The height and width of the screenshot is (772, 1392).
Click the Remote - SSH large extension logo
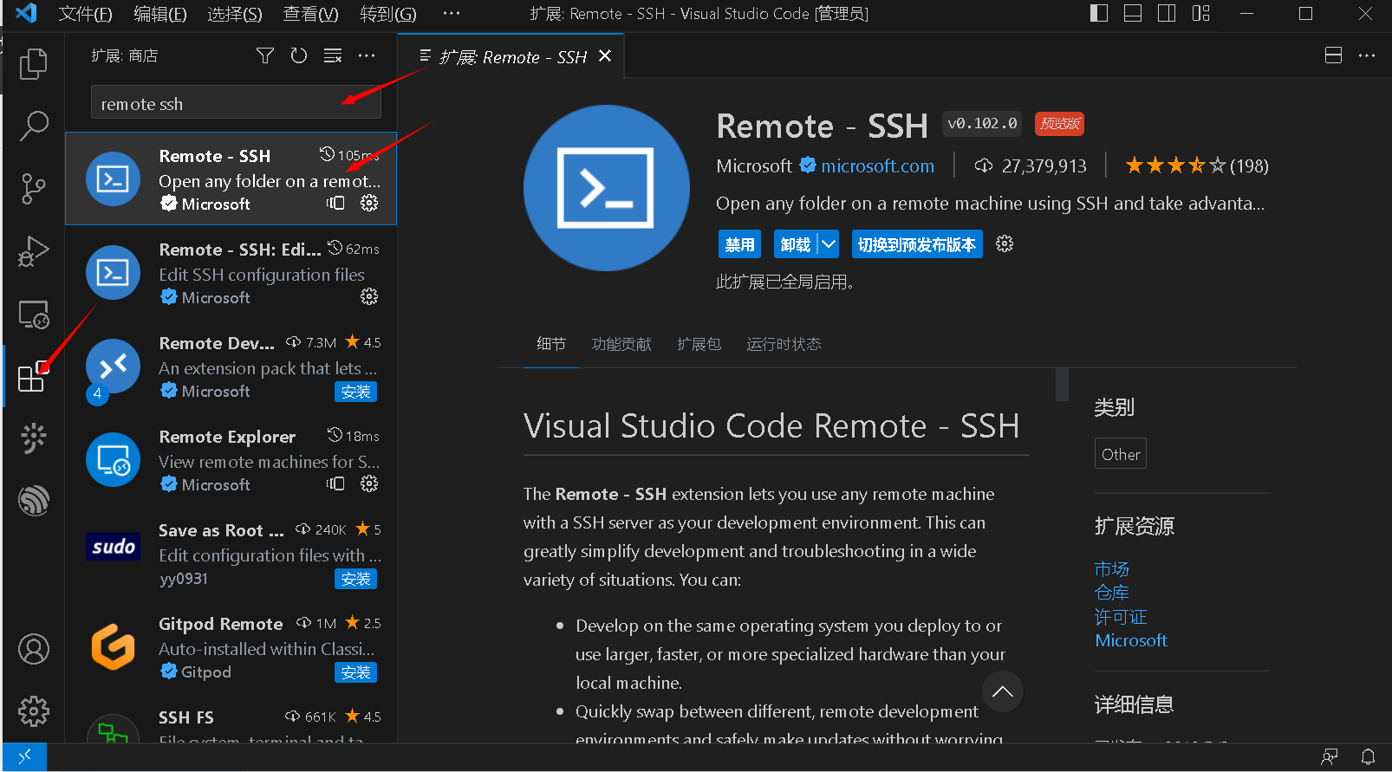[x=606, y=188]
